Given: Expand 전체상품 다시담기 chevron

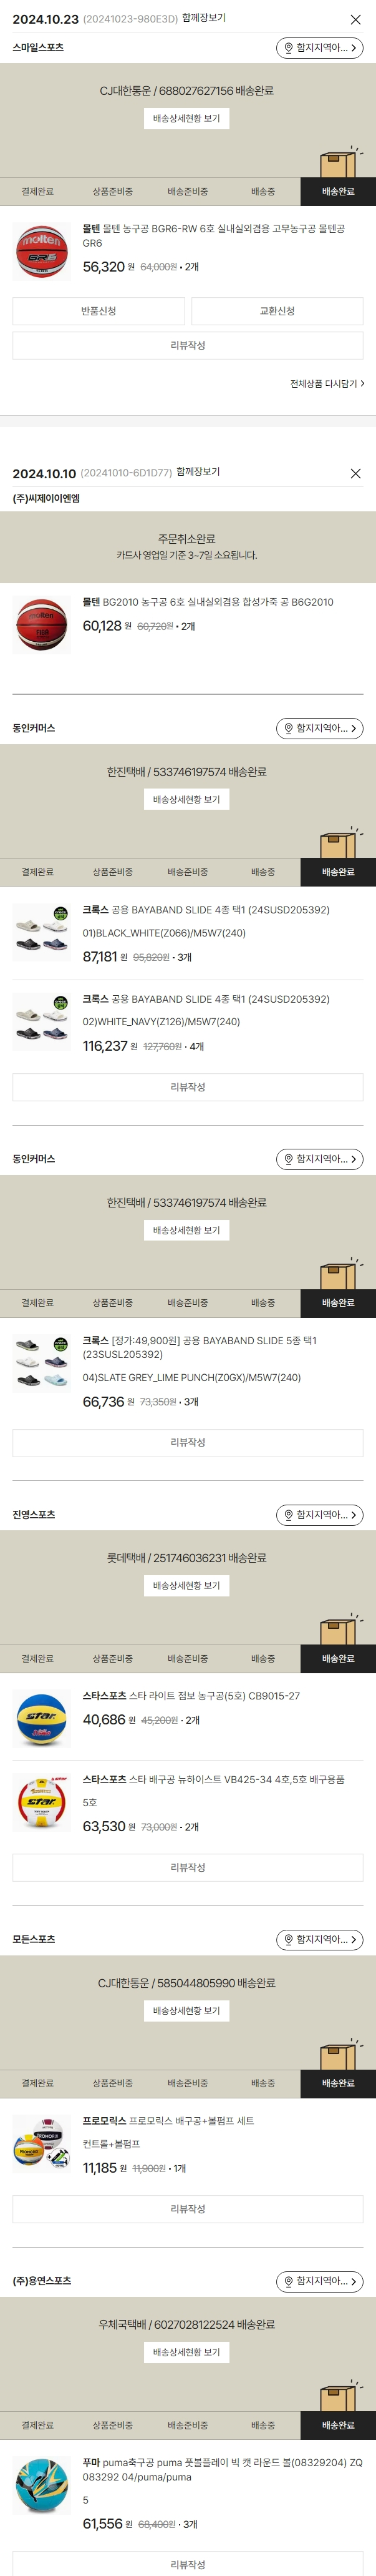Looking at the screenshot, I should (362, 384).
